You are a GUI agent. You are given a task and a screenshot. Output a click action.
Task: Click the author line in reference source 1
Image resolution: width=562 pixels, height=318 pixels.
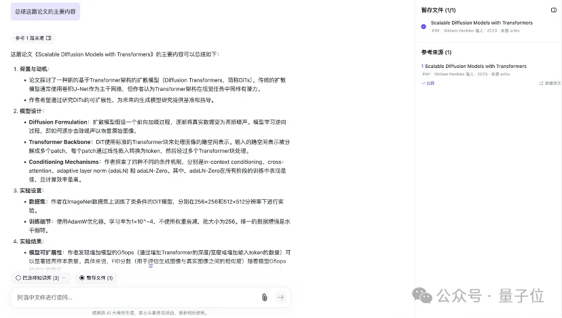tap(472, 74)
